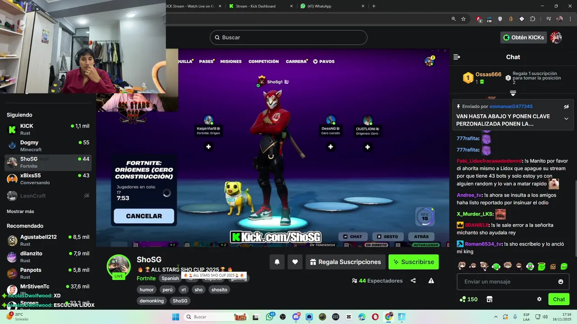Open the KICK channel in Siguiendo list
Image resolution: width=577 pixels, height=324 pixels.
click(48, 130)
